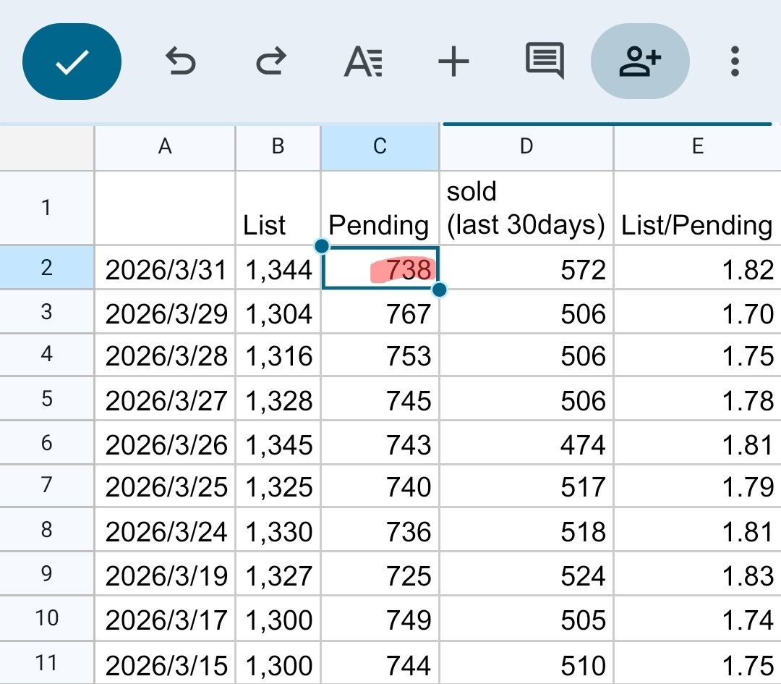Click the select-all corner box
The width and height of the screenshot is (781, 684).
click(x=47, y=147)
